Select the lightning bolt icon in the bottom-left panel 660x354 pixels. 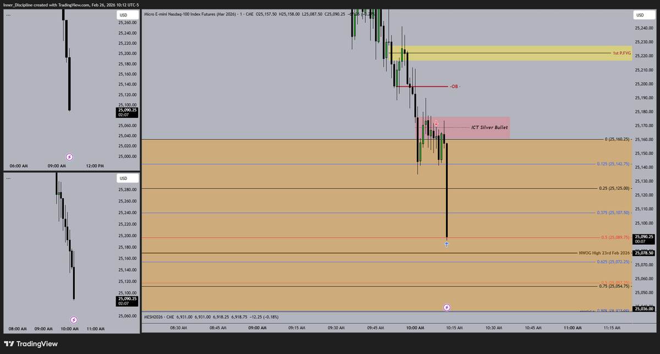(73, 319)
